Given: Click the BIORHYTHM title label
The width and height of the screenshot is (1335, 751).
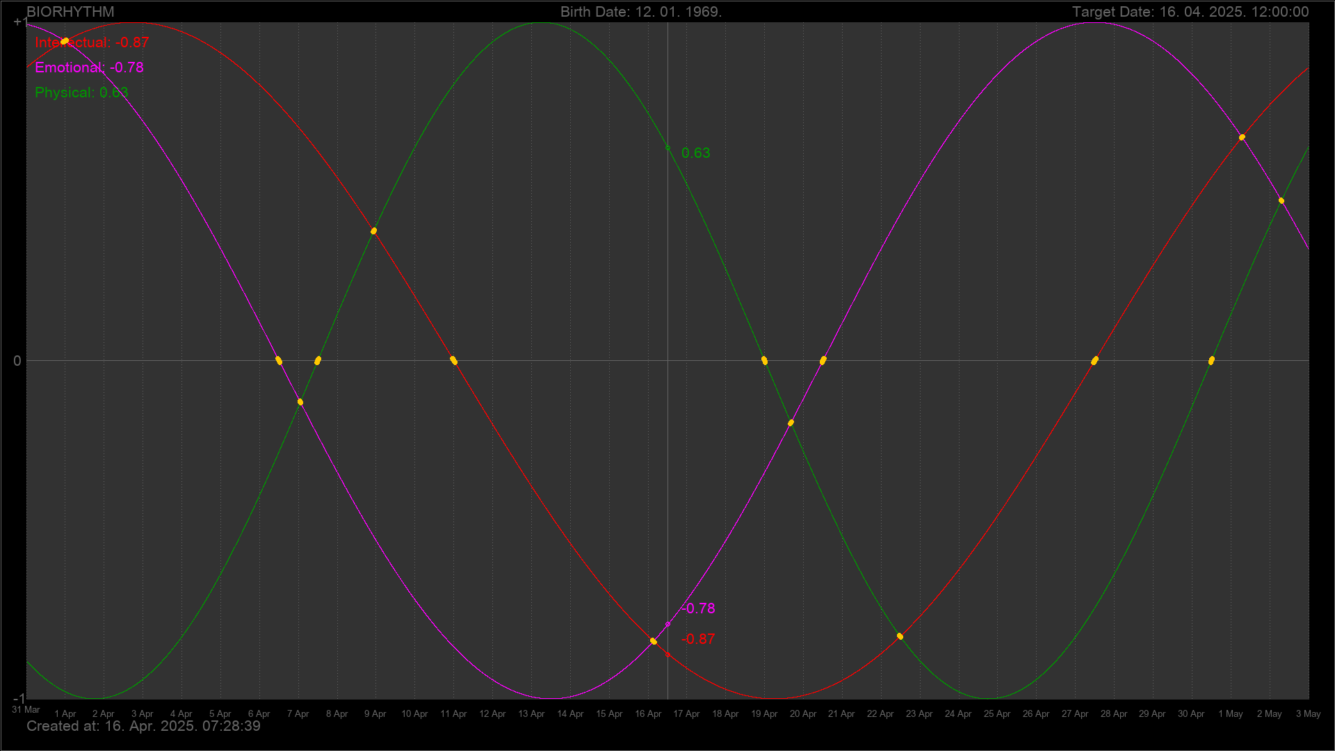Looking at the screenshot, I should tap(70, 12).
